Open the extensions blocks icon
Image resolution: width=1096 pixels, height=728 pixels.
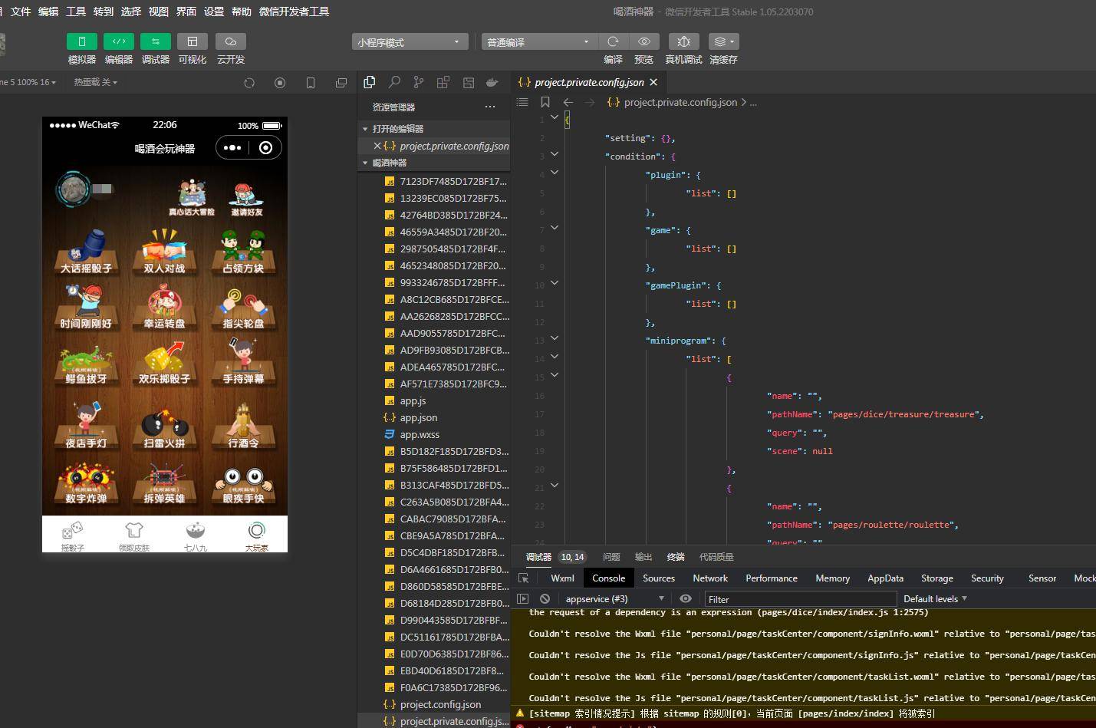(x=443, y=82)
